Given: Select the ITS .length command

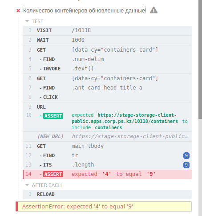Looking at the screenshot, I should coord(107,165).
